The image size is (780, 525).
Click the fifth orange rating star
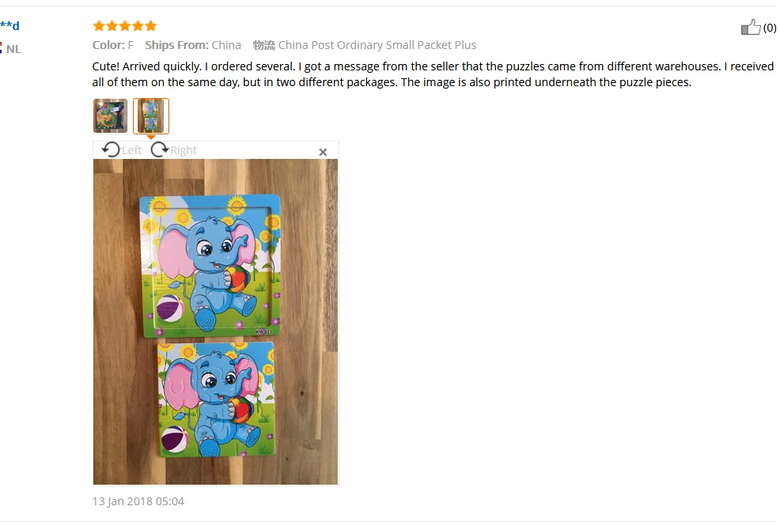coord(151,26)
